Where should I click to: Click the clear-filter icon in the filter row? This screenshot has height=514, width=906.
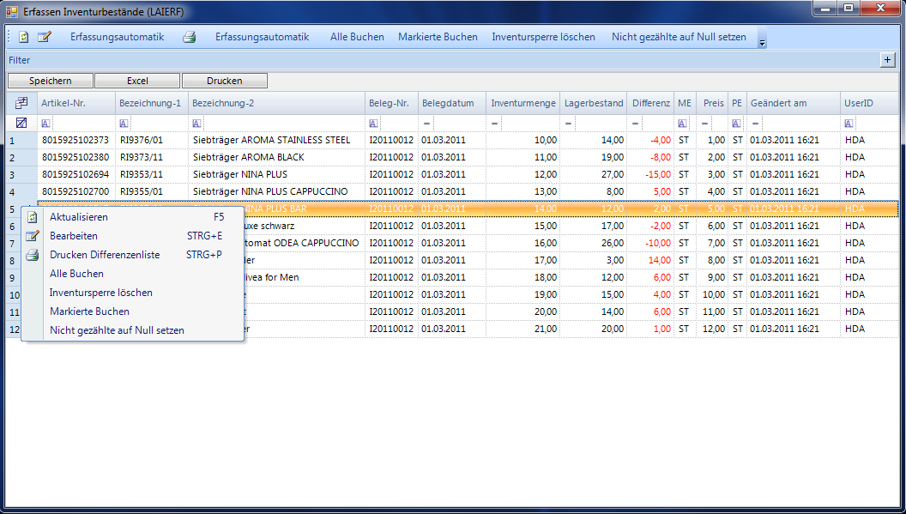coord(21,123)
